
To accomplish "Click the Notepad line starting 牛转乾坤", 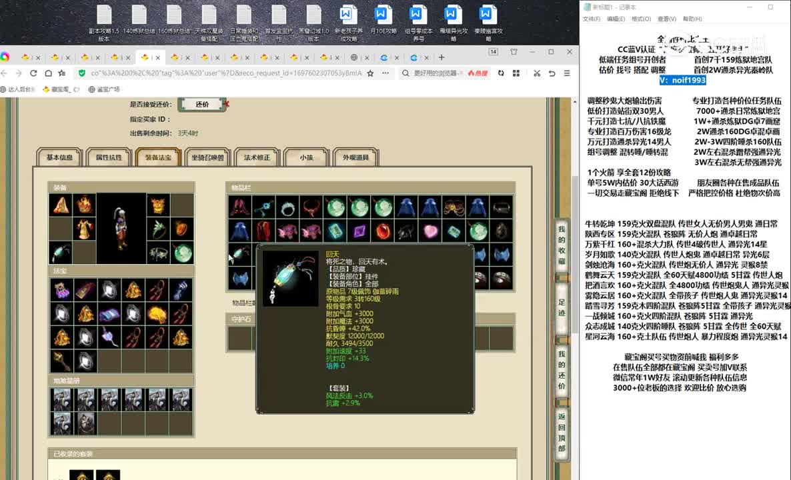I will tap(682, 223).
